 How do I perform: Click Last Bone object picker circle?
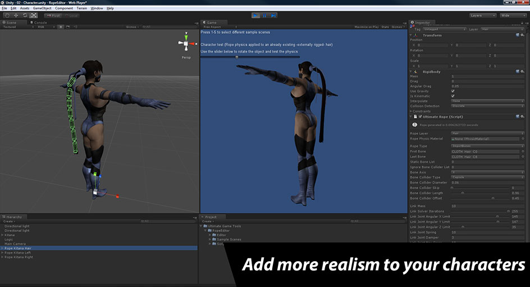(x=523, y=157)
